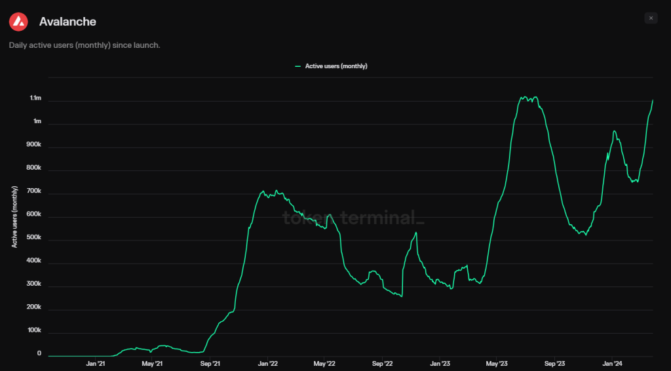
Task: Select the Sep '21 x-axis label
Action: tap(210, 363)
